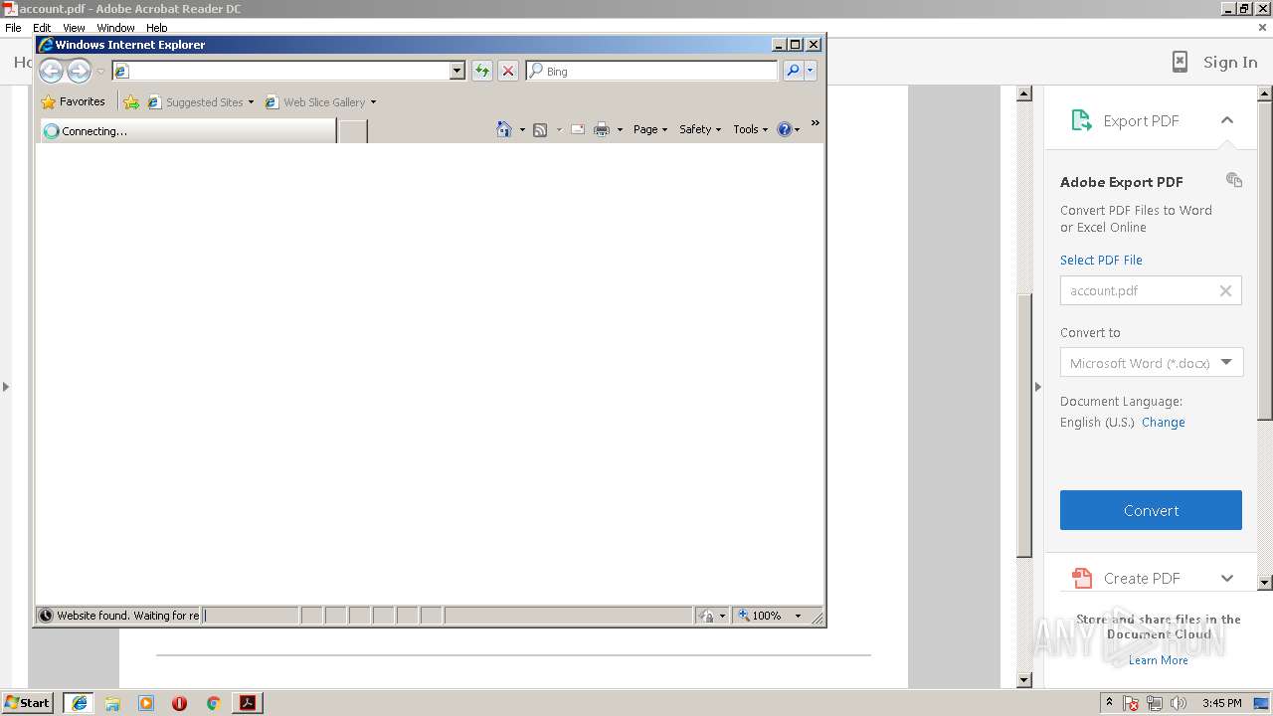The width and height of the screenshot is (1273, 716).
Task: Open the View menu in Acrobat
Action: pos(74,28)
